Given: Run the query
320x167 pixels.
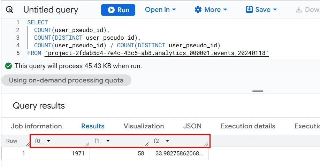Looking at the screenshot, I should coord(118,10).
